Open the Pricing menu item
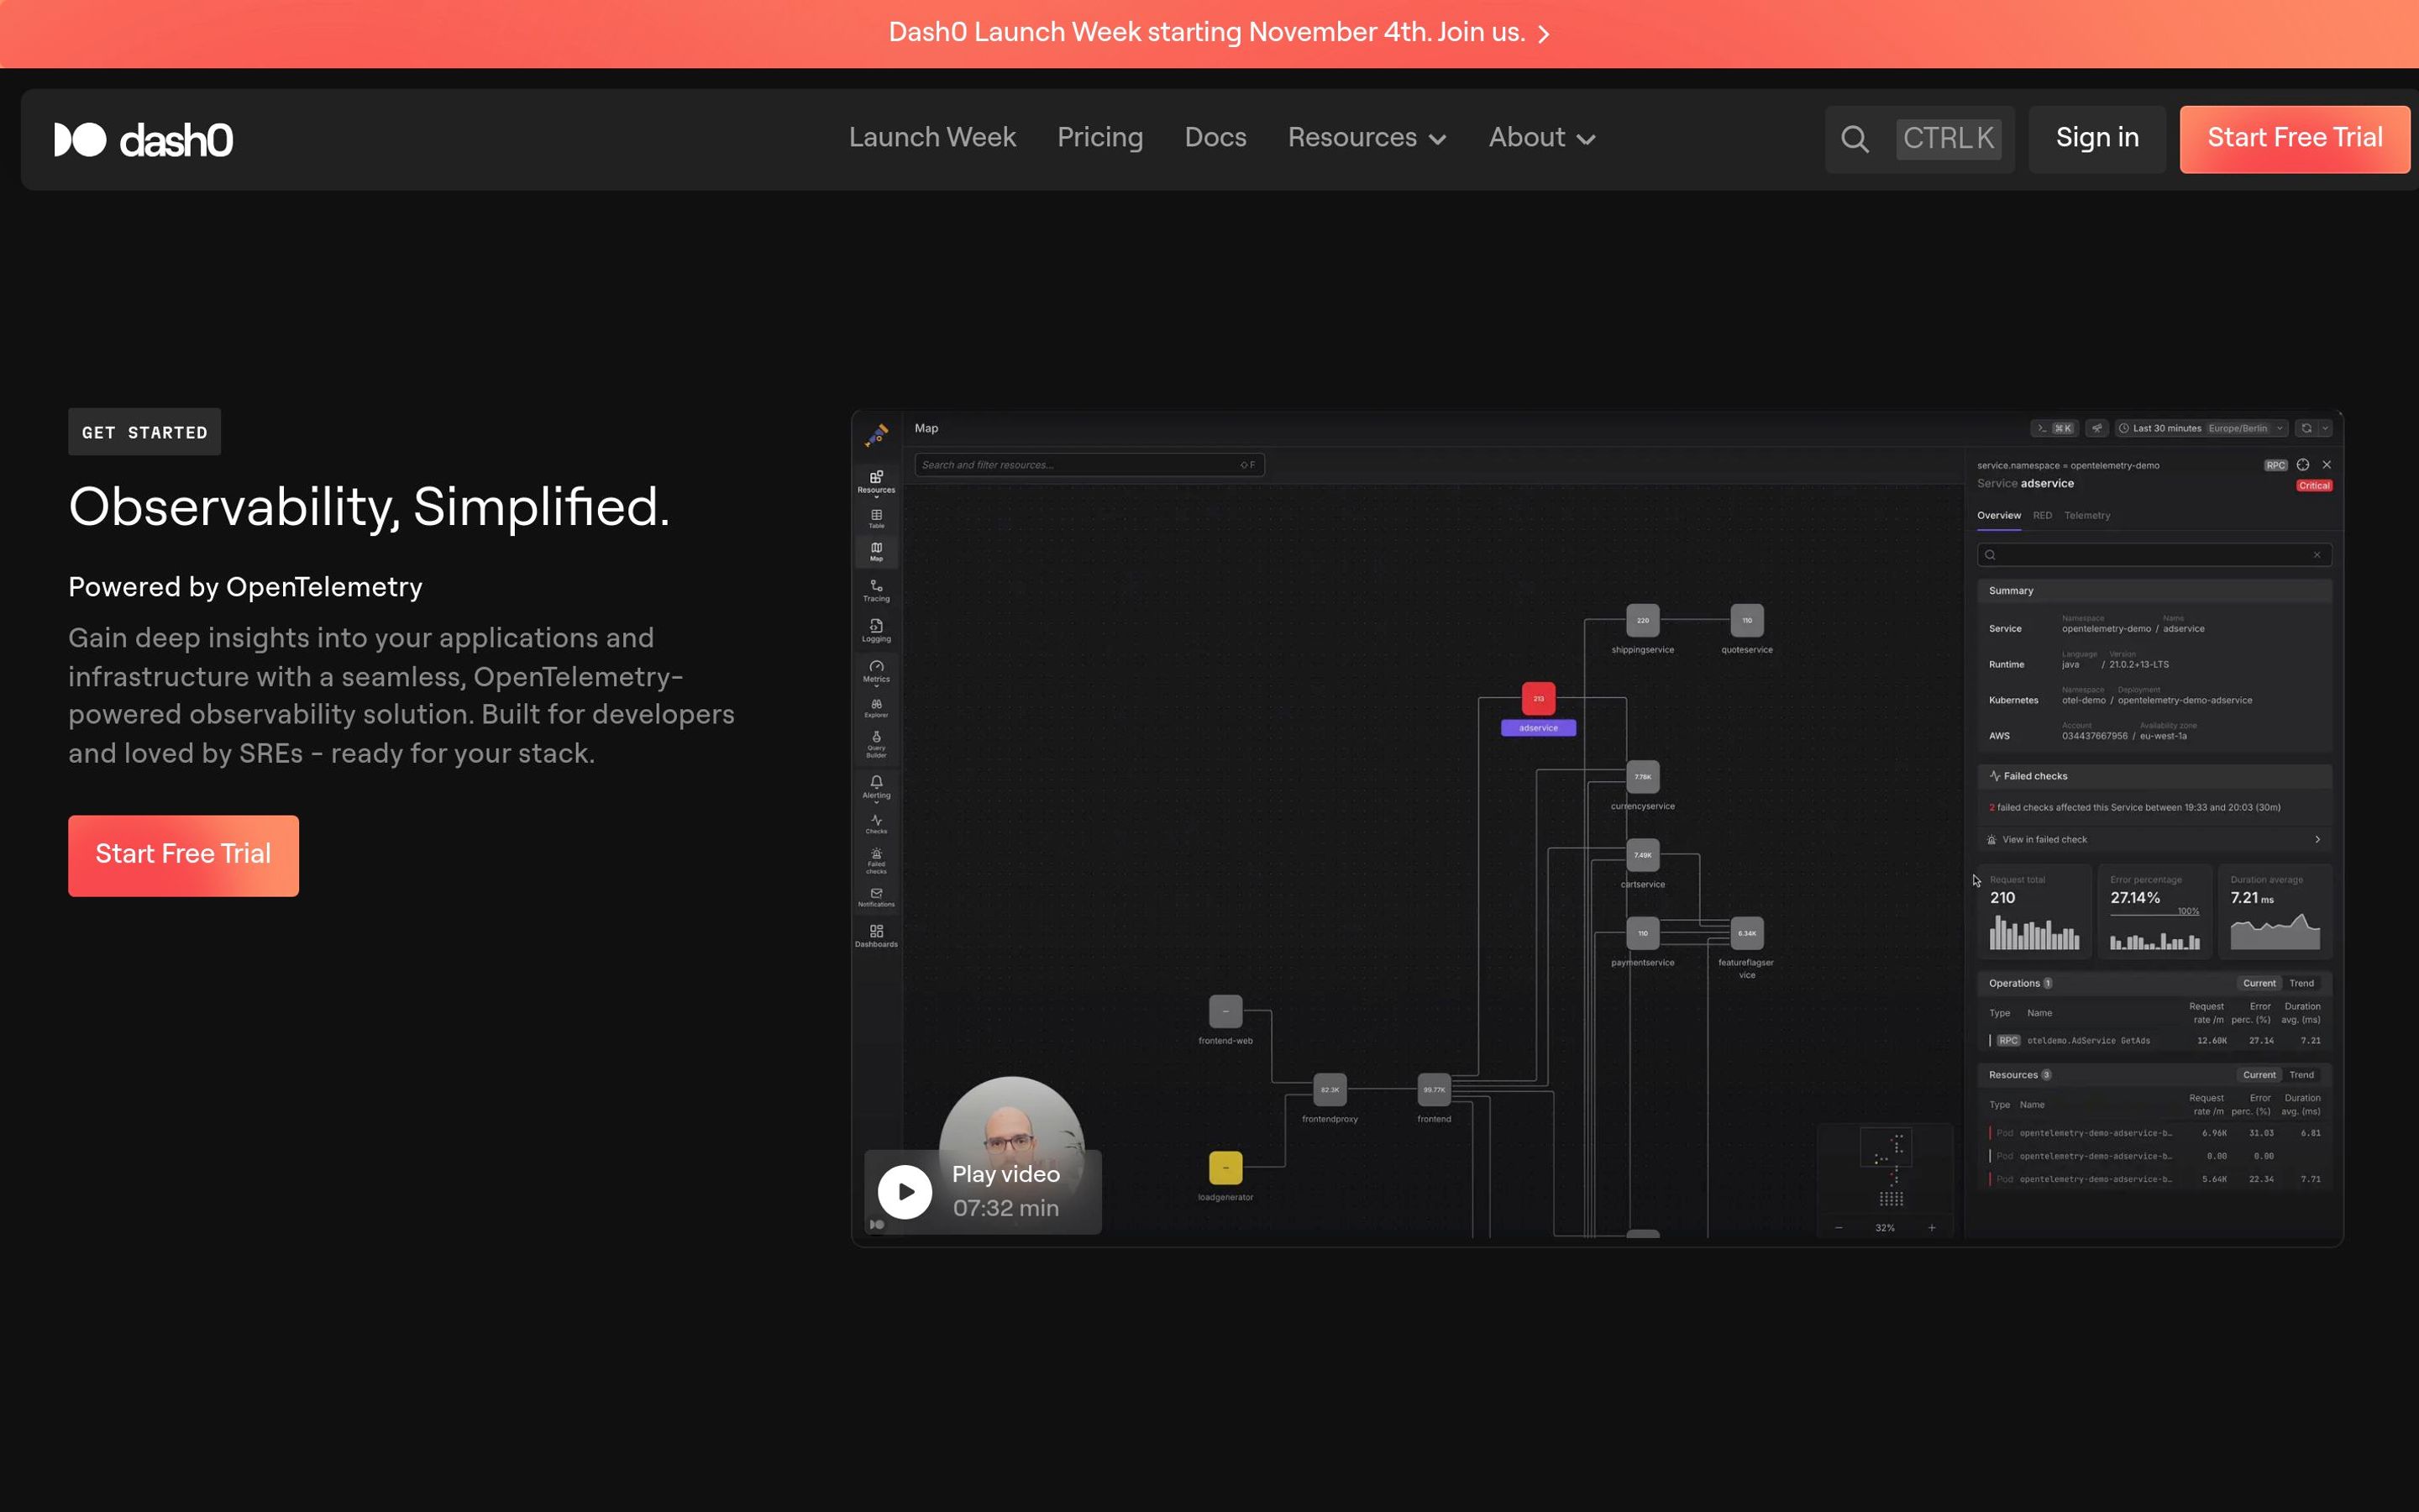Viewport: 2419px width, 1512px height. (x=1099, y=138)
